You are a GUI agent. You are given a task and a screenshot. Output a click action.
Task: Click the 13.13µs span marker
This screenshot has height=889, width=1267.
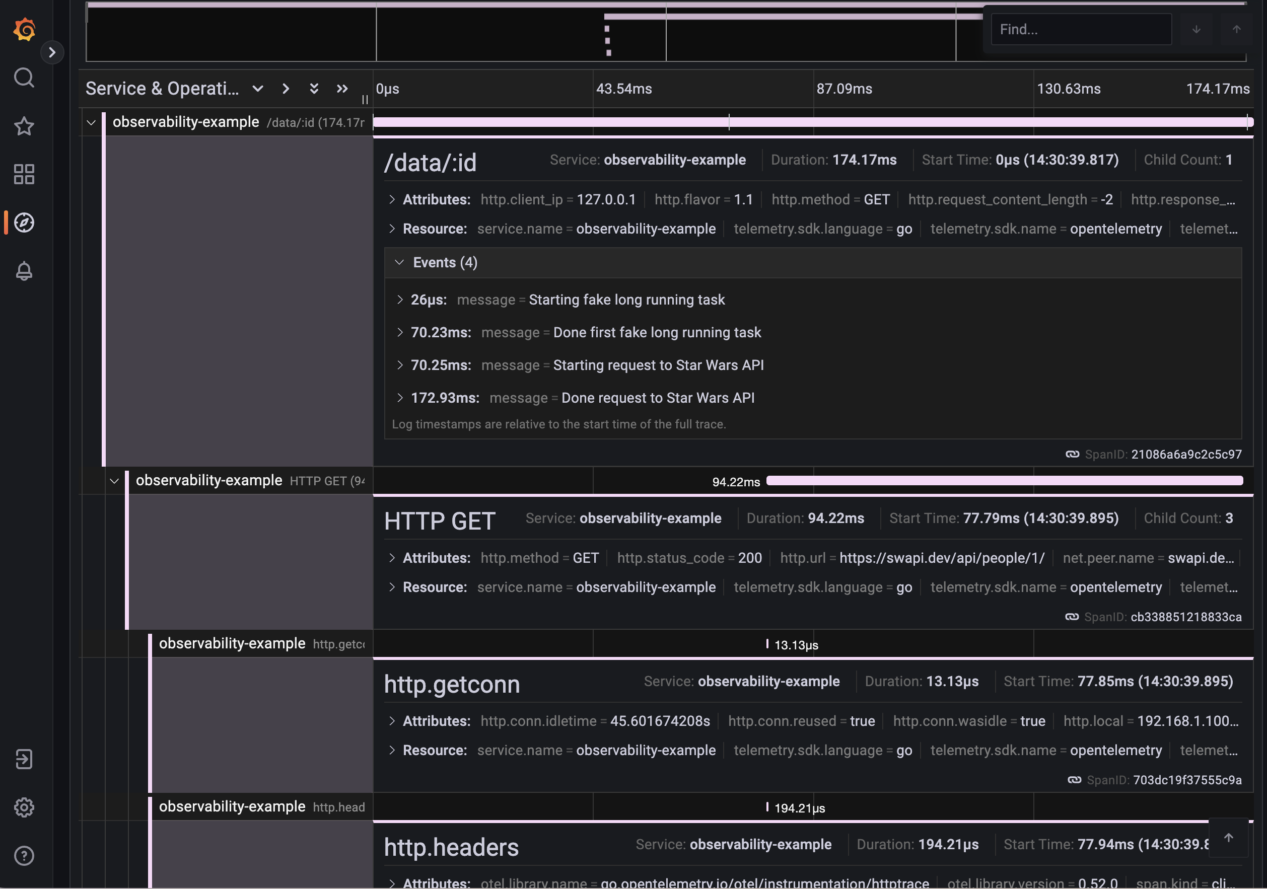767,643
